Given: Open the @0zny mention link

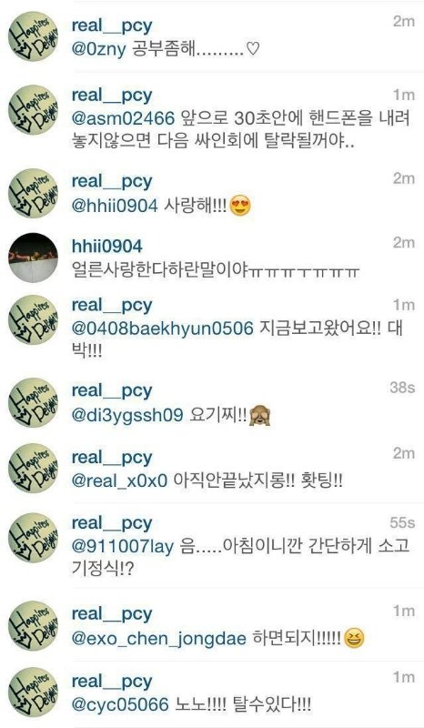Looking at the screenshot, I should [x=98, y=49].
